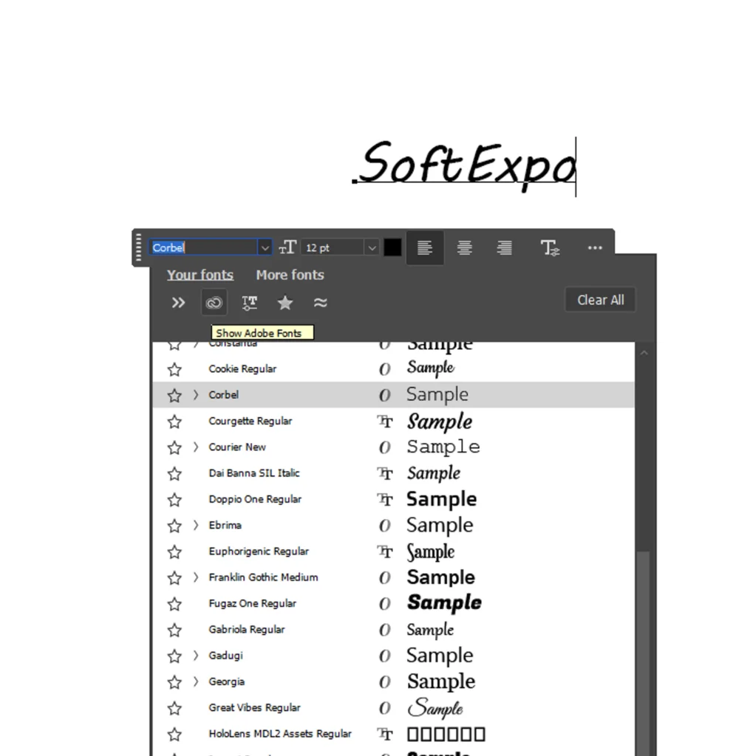Open the Your fonts view
Screen dimensions: 736x756
pos(200,275)
